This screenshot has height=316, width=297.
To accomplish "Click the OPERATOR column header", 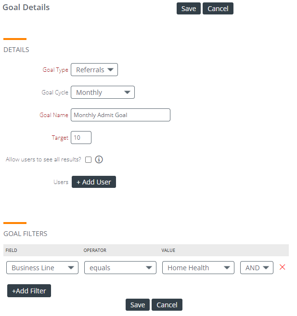I will click(95, 250).
